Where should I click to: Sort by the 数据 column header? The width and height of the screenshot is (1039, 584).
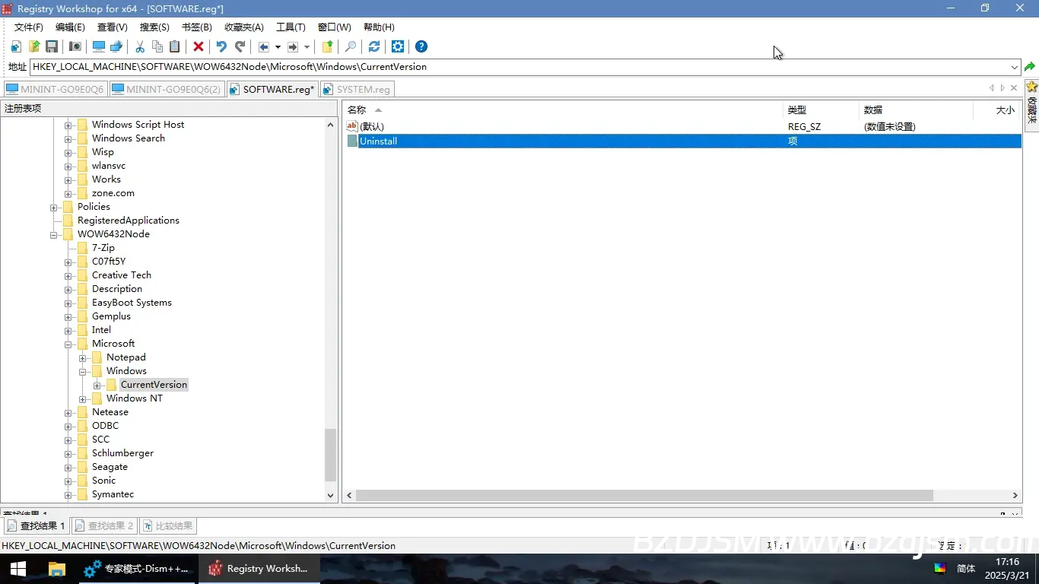point(916,110)
